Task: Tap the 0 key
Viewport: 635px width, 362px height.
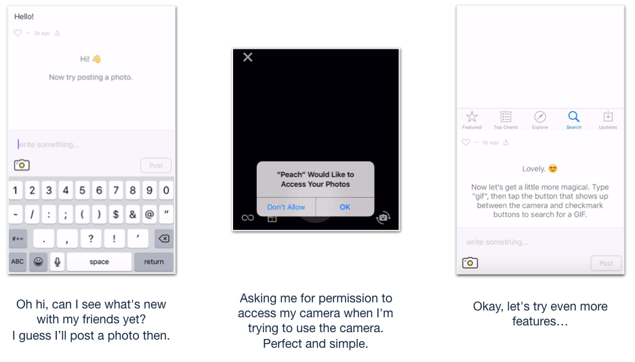Action: (x=166, y=190)
